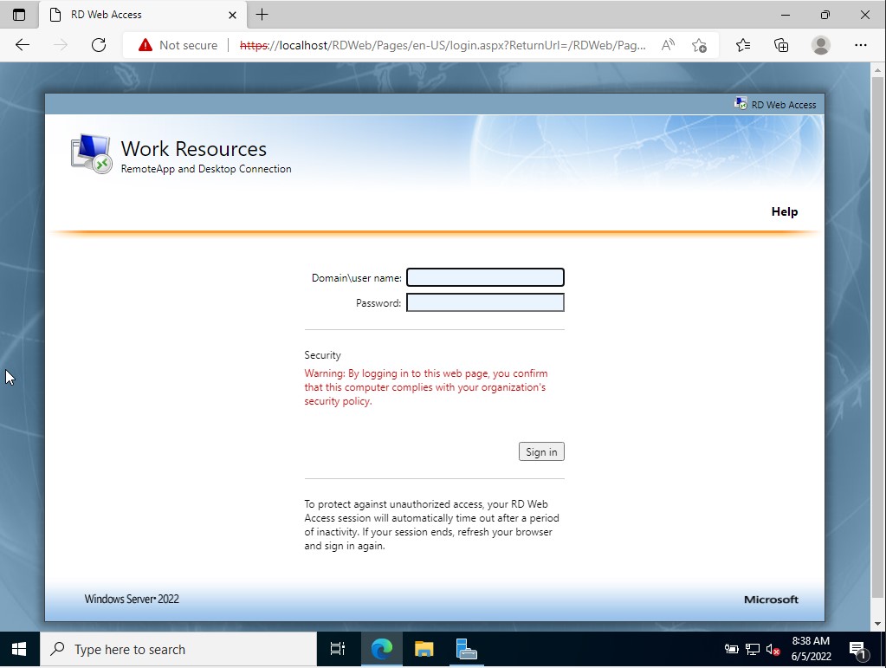Click the RD Web Access header label
The width and height of the screenshot is (886, 668).
coord(784,105)
